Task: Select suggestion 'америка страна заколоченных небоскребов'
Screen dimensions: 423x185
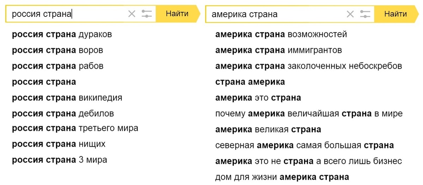Action: 308,66
